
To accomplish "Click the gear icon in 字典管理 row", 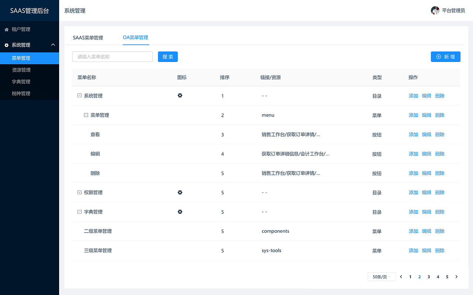I will (180, 212).
